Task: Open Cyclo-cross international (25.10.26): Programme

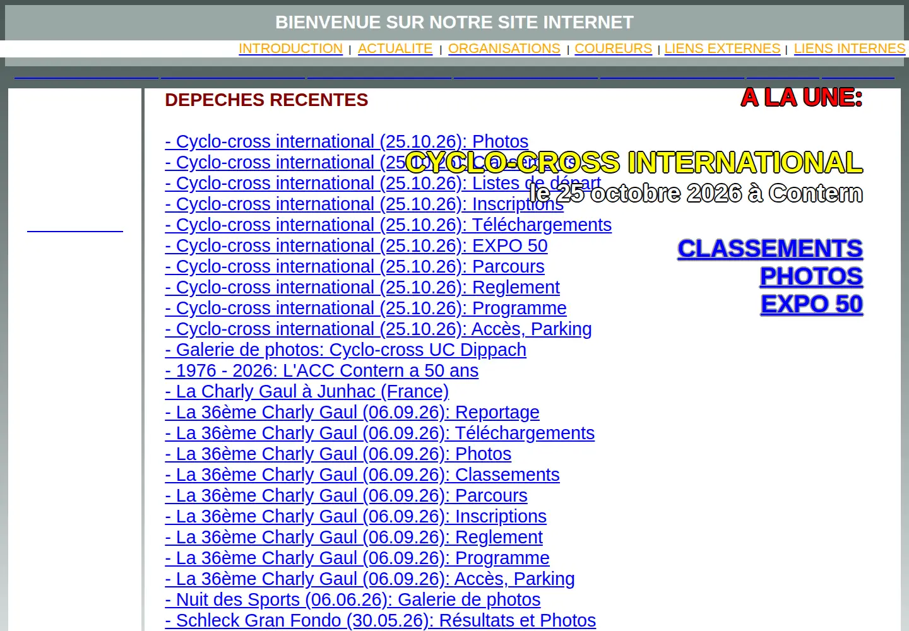Action: (x=365, y=308)
